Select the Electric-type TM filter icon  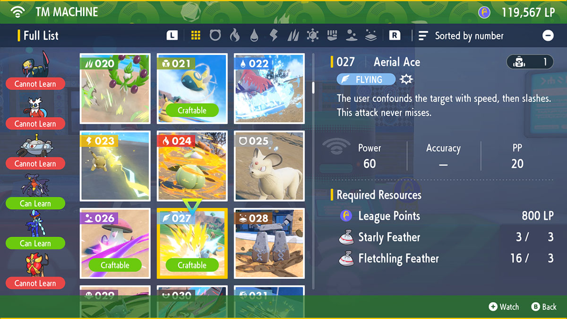click(273, 35)
